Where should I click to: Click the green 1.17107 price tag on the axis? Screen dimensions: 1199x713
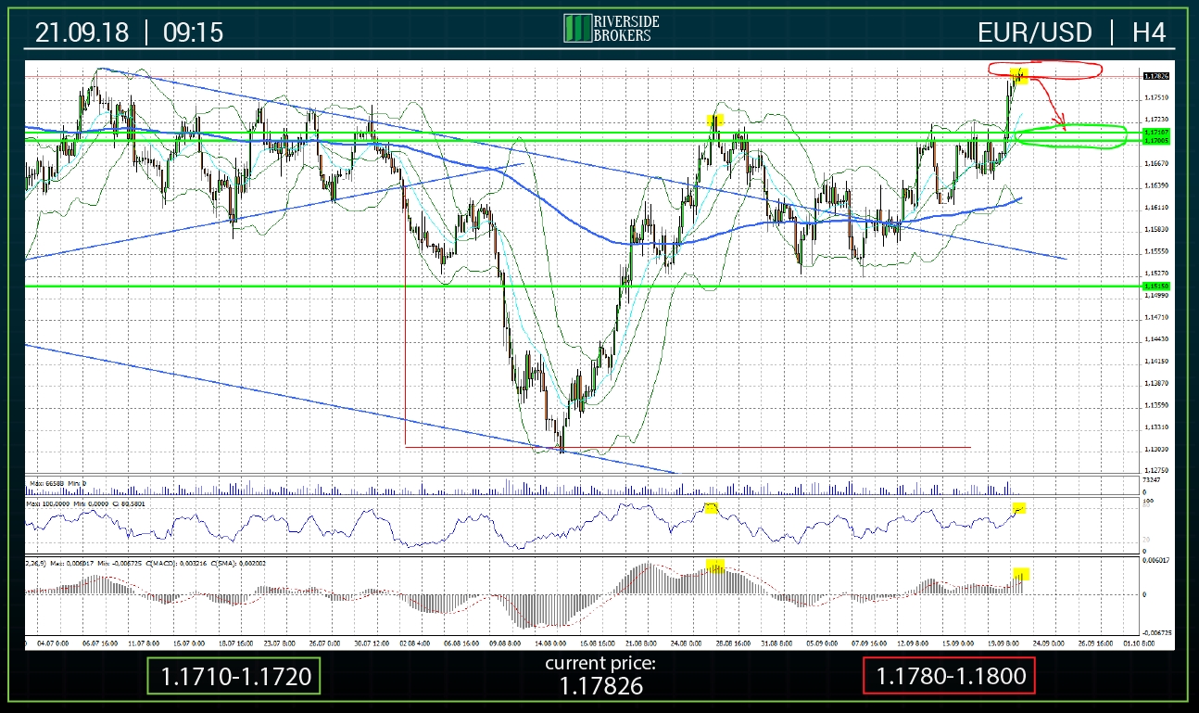pos(1155,133)
